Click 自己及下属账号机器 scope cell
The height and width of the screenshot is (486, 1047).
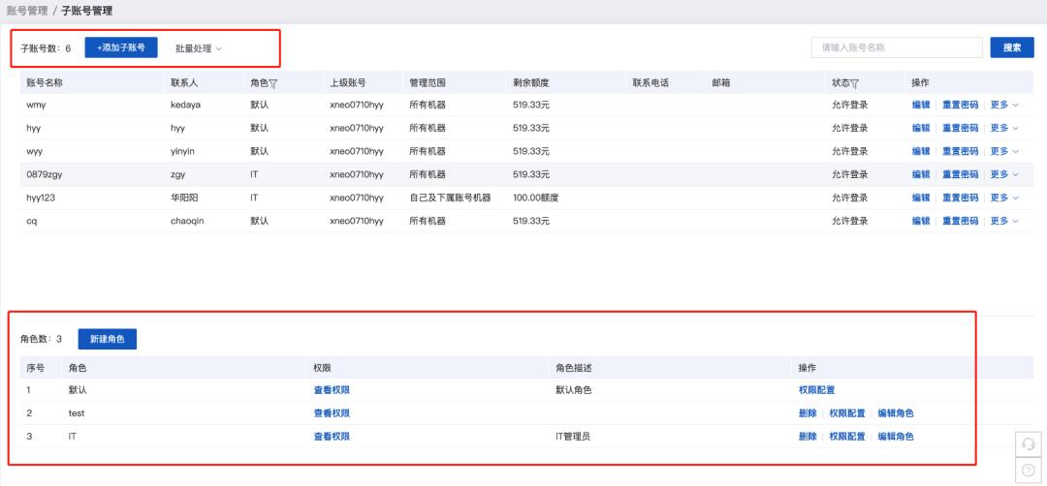click(x=450, y=197)
